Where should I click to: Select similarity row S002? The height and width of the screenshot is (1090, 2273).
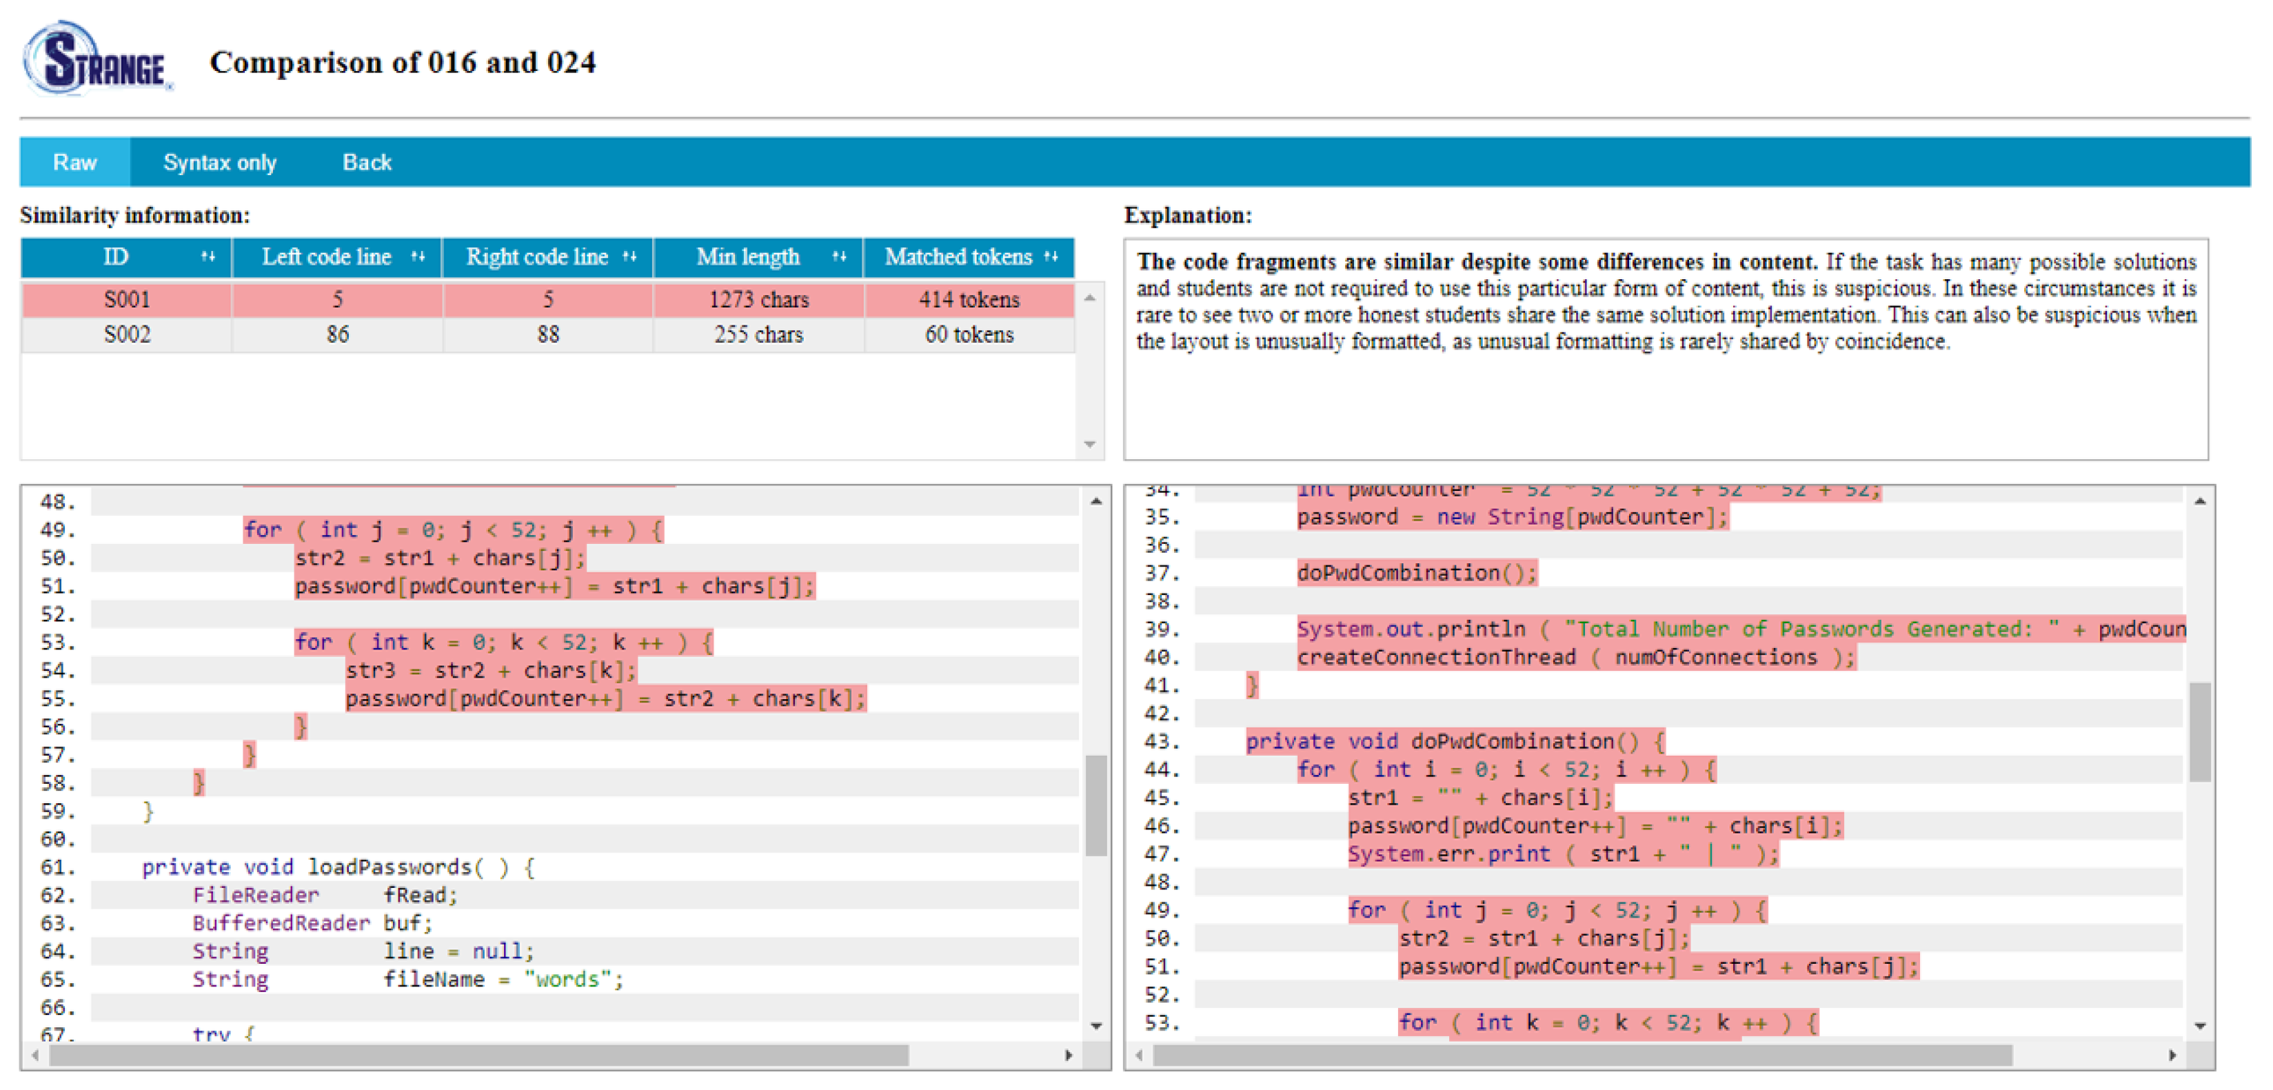click(547, 334)
